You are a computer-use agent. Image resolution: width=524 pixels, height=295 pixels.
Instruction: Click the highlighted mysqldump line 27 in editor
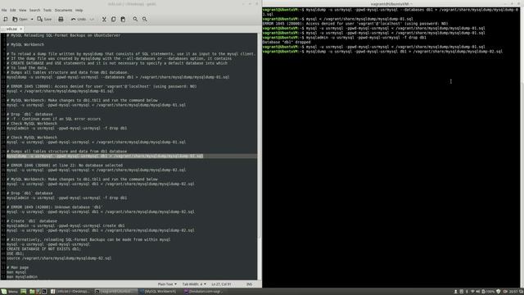pyautogui.click(x=105, y=157)
